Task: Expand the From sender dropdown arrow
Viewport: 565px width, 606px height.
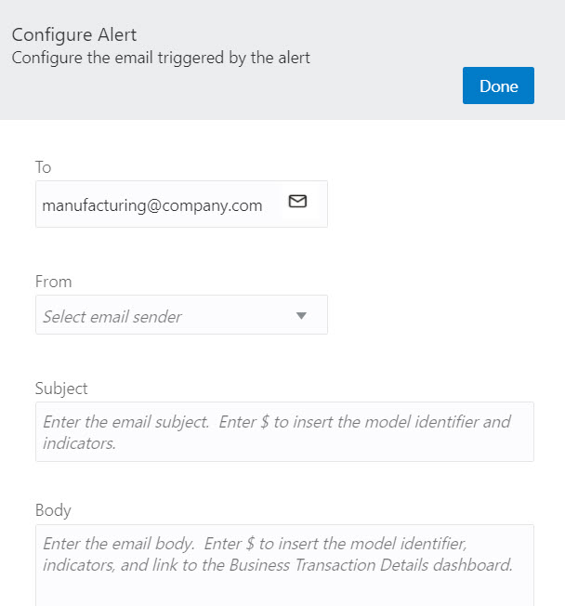Action: [300, 316]
